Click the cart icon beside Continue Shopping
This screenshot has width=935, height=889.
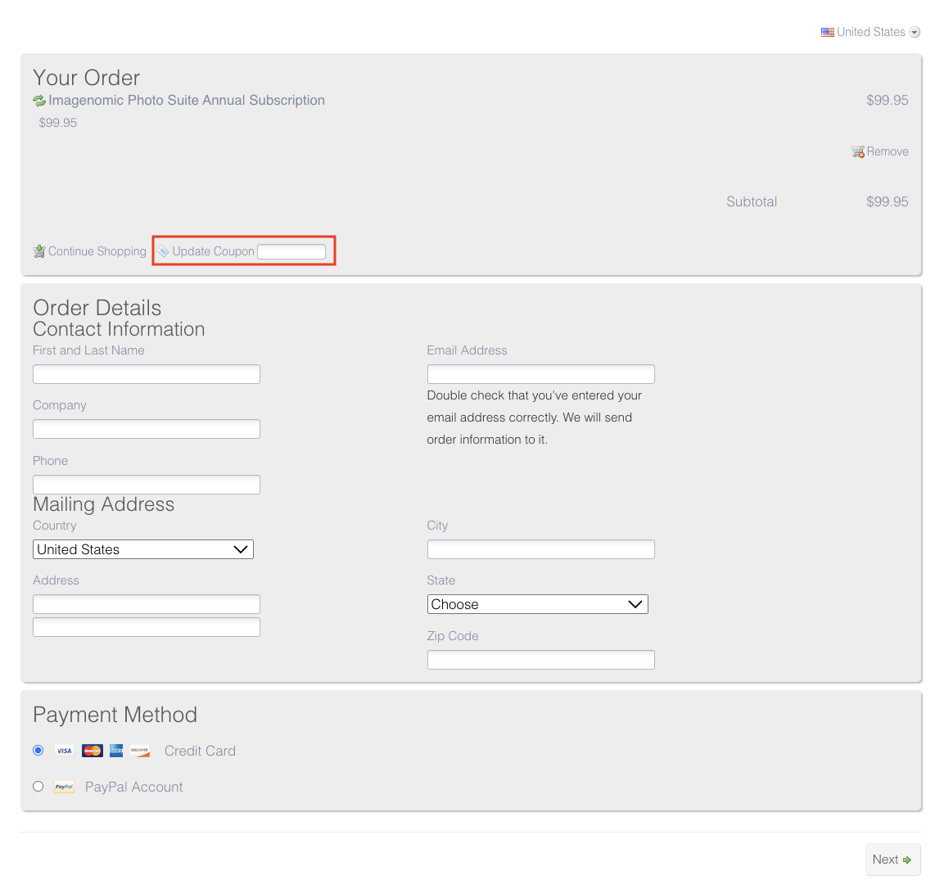38,250
